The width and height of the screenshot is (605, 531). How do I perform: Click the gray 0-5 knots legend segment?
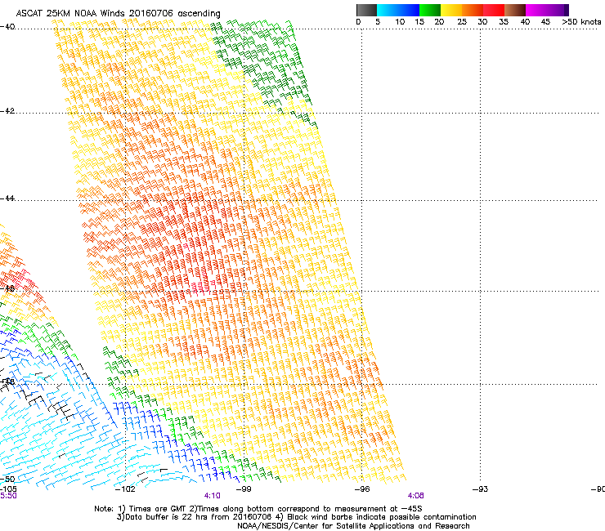tap(366, 10)
